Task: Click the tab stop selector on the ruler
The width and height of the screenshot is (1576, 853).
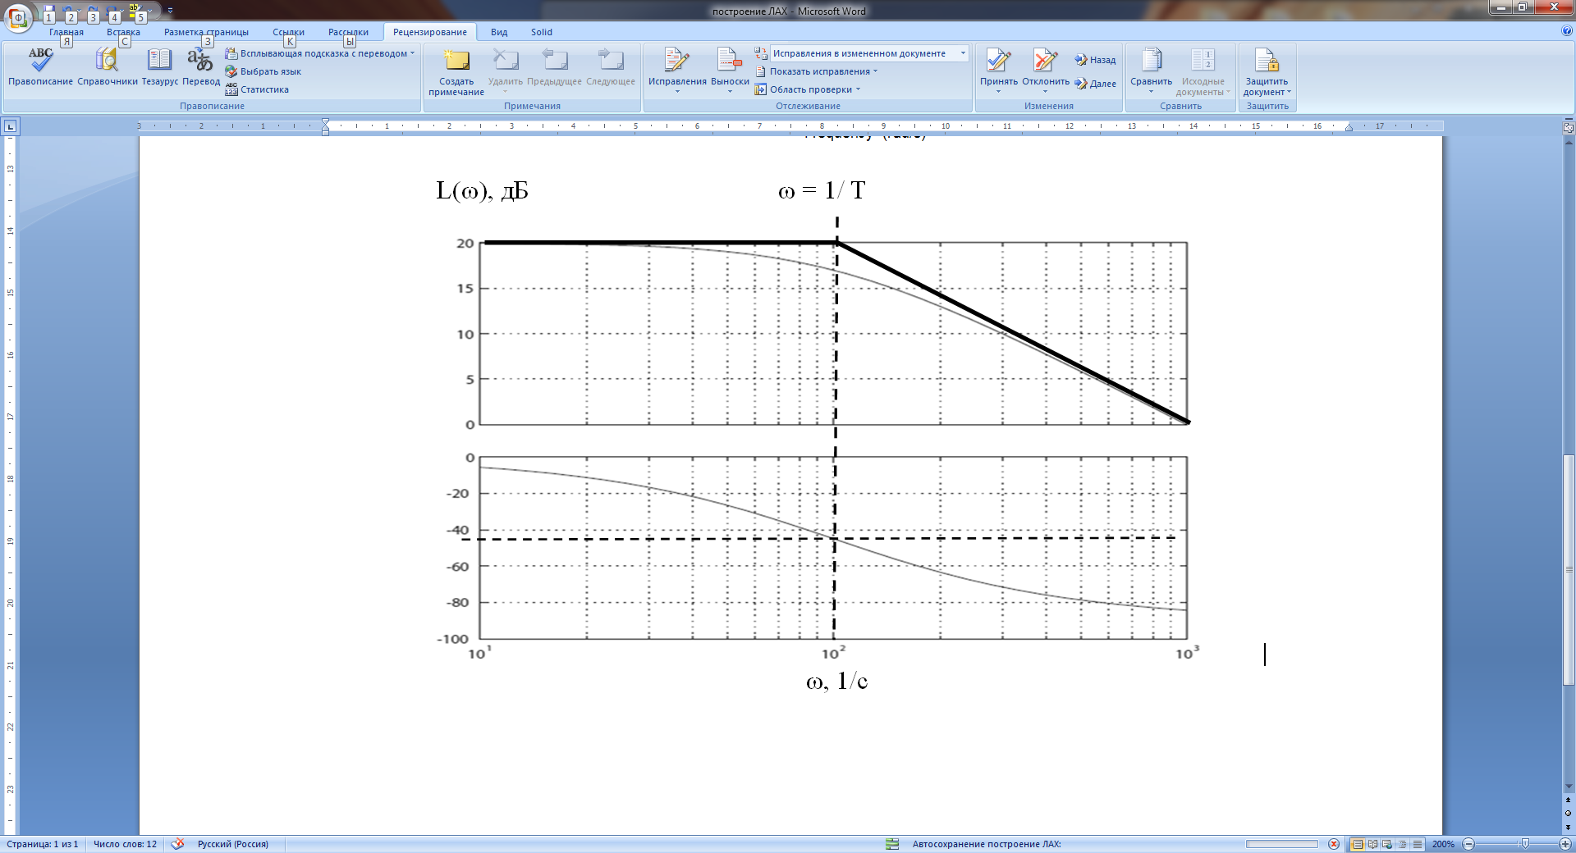Action: pyautogui.click(x=10, y=126)
